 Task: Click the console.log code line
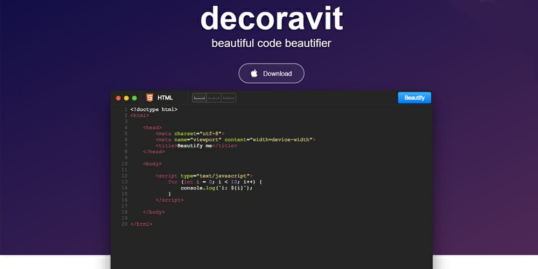point(217,188)
